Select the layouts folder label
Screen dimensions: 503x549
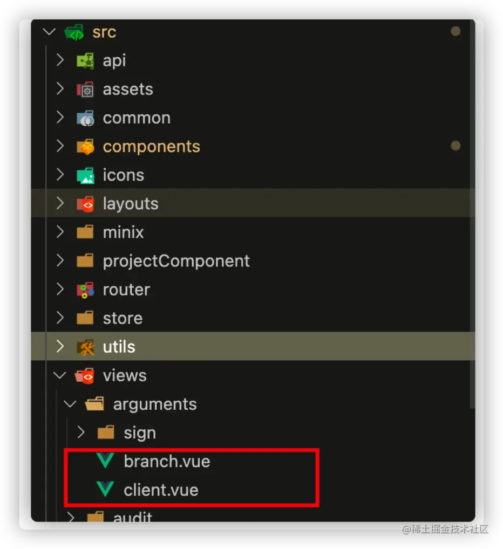coord(131,204)
